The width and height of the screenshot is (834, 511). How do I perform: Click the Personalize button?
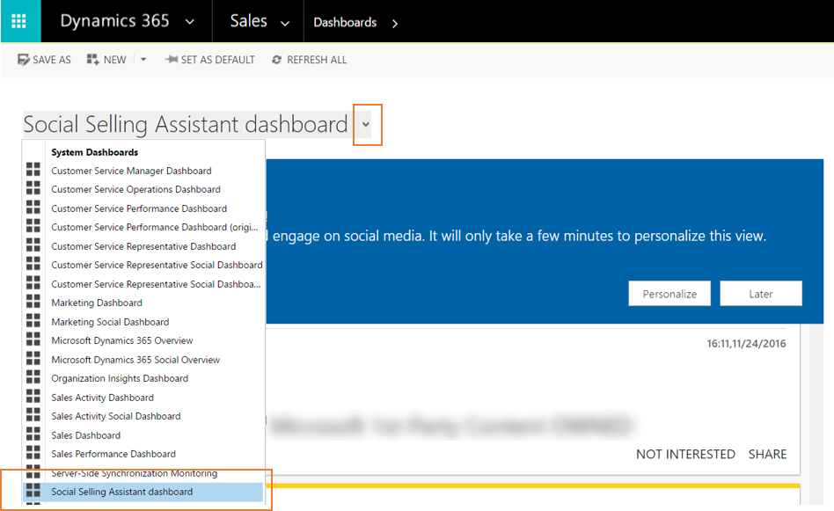[x=669, y=294]
